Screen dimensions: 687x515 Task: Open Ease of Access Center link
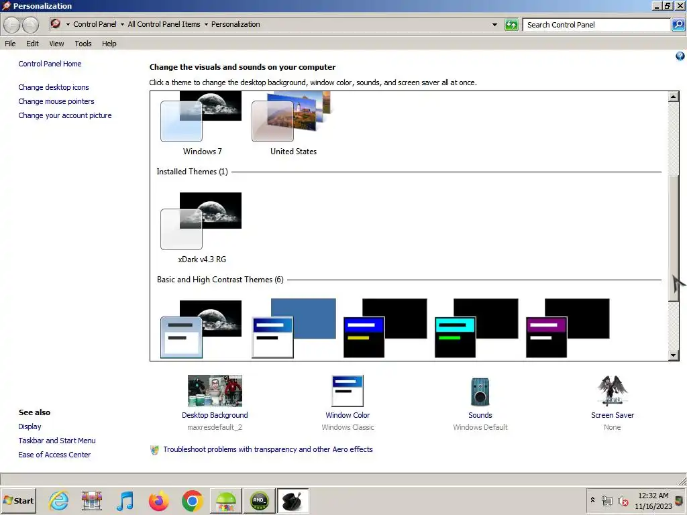click(54, 455)
